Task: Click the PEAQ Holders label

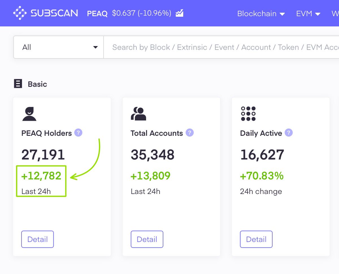Action: [x=47, y=133]
